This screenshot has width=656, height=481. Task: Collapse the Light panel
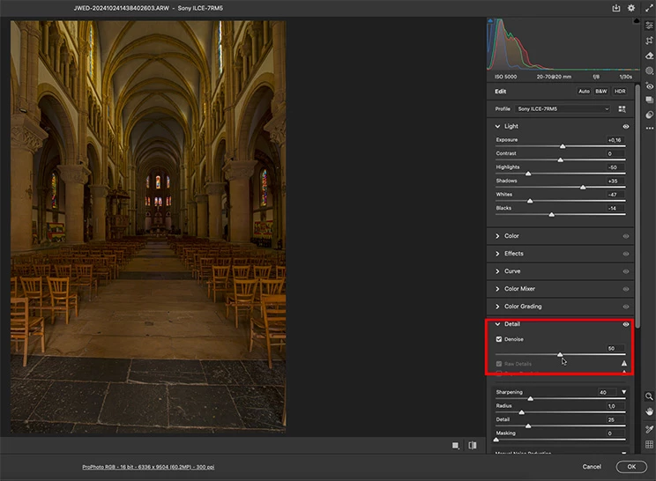[497, 126]
